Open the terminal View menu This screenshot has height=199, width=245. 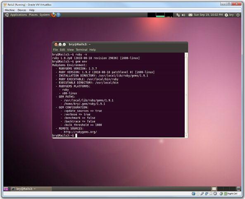[70, 50]
